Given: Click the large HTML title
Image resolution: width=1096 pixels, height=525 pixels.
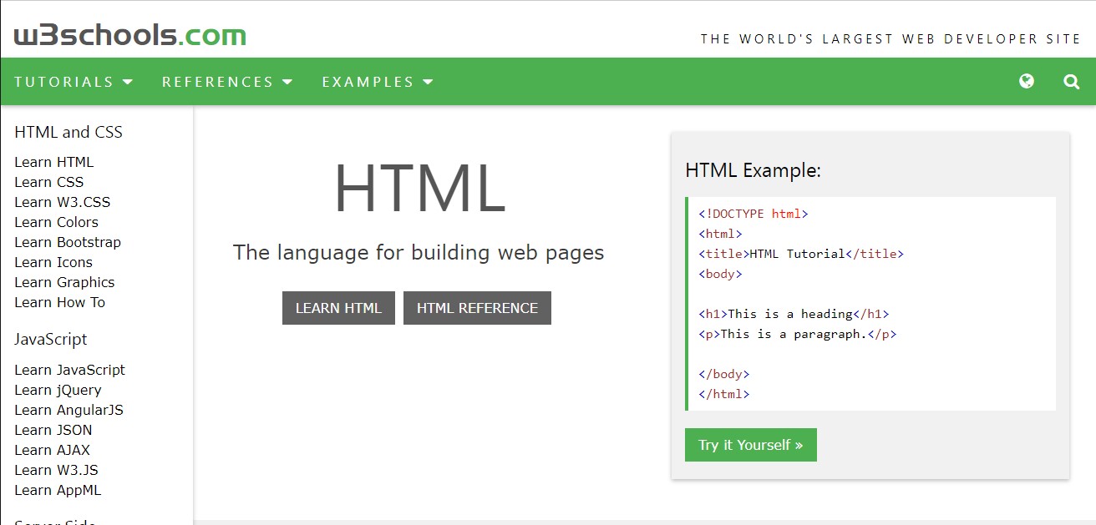Looking at the screenshot, I should coord(419,189).
